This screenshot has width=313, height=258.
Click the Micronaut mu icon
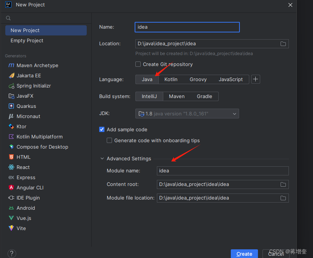pos(11,116)
